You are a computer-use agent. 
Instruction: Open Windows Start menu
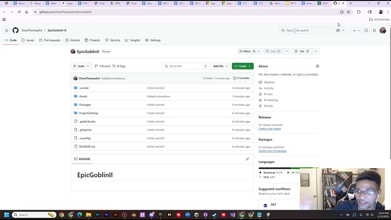6,215
